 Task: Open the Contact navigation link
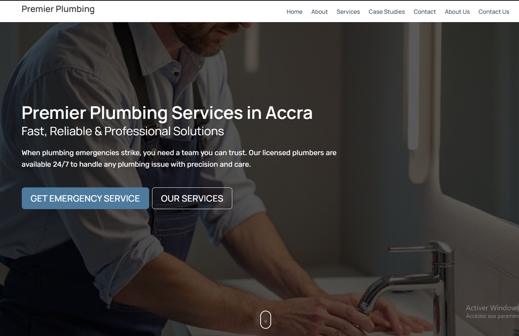pyautogui.click(x=425, y=12)
